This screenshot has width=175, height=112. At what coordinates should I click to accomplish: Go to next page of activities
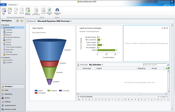click(168, 97)
